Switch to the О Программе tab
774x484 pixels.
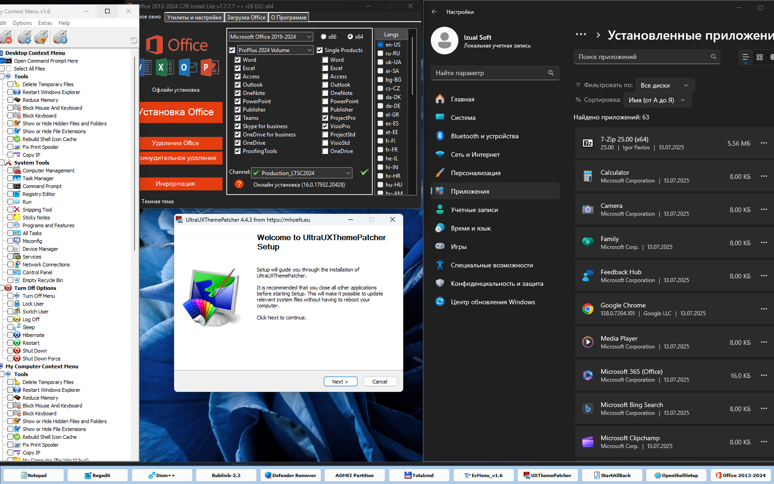(289, 18)
